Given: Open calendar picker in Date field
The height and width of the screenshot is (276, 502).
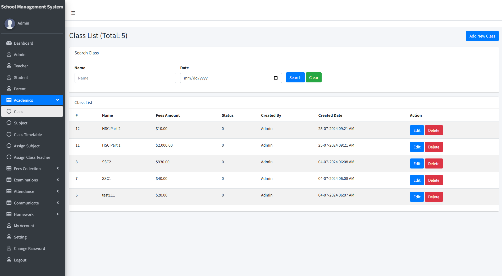Looking at the screenshot, I should [x=276, y=78].
